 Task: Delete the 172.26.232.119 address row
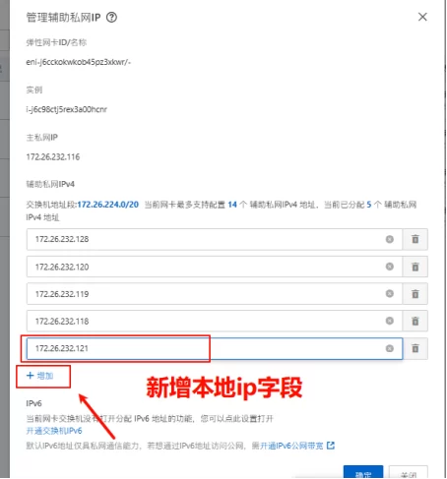415,294
